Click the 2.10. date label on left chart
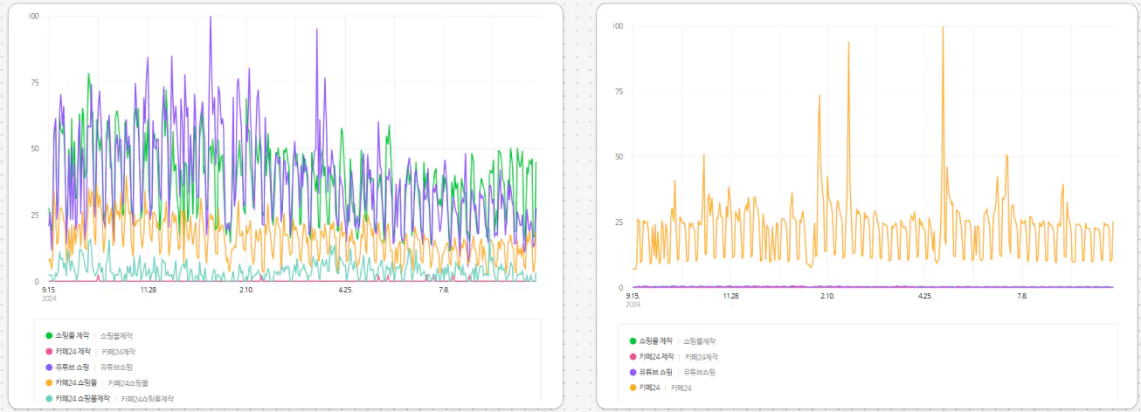1141x412 pixels. coord(246,290)
